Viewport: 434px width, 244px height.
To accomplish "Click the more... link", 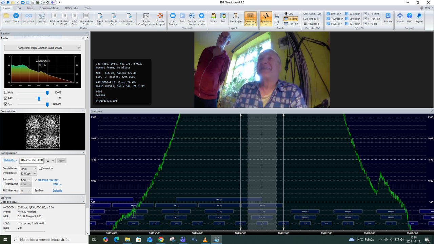I will point(57,184).
